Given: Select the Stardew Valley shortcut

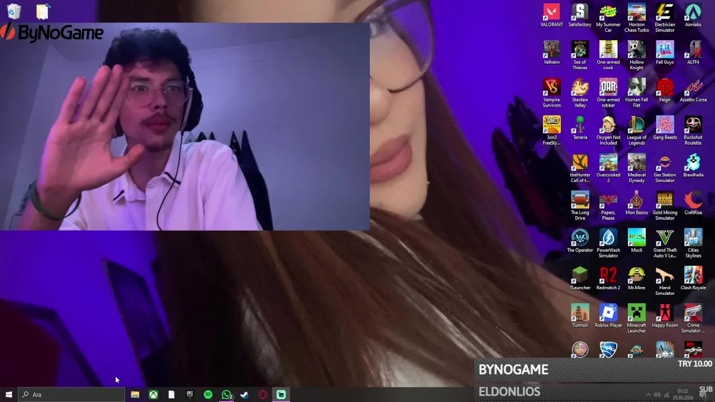Looking at the screenshot, I should coord(580,93).
